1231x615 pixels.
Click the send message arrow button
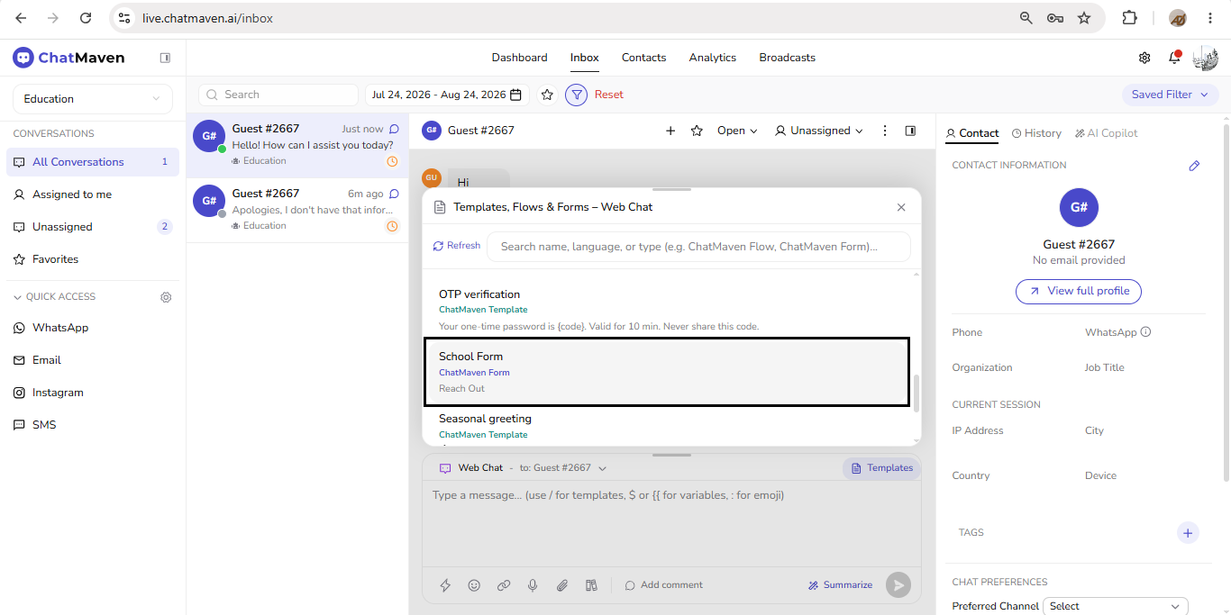point(898,585)
